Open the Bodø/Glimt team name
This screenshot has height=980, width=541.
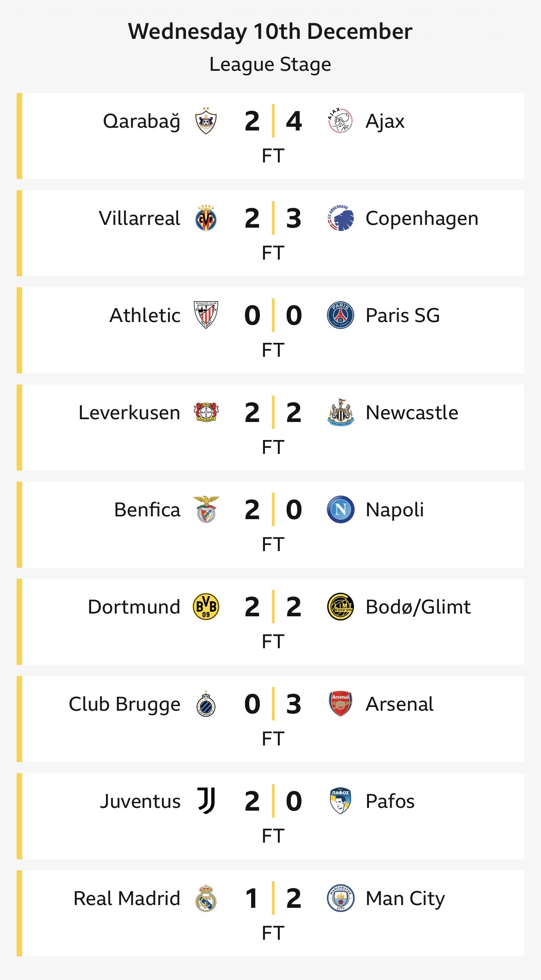[418, 607]
